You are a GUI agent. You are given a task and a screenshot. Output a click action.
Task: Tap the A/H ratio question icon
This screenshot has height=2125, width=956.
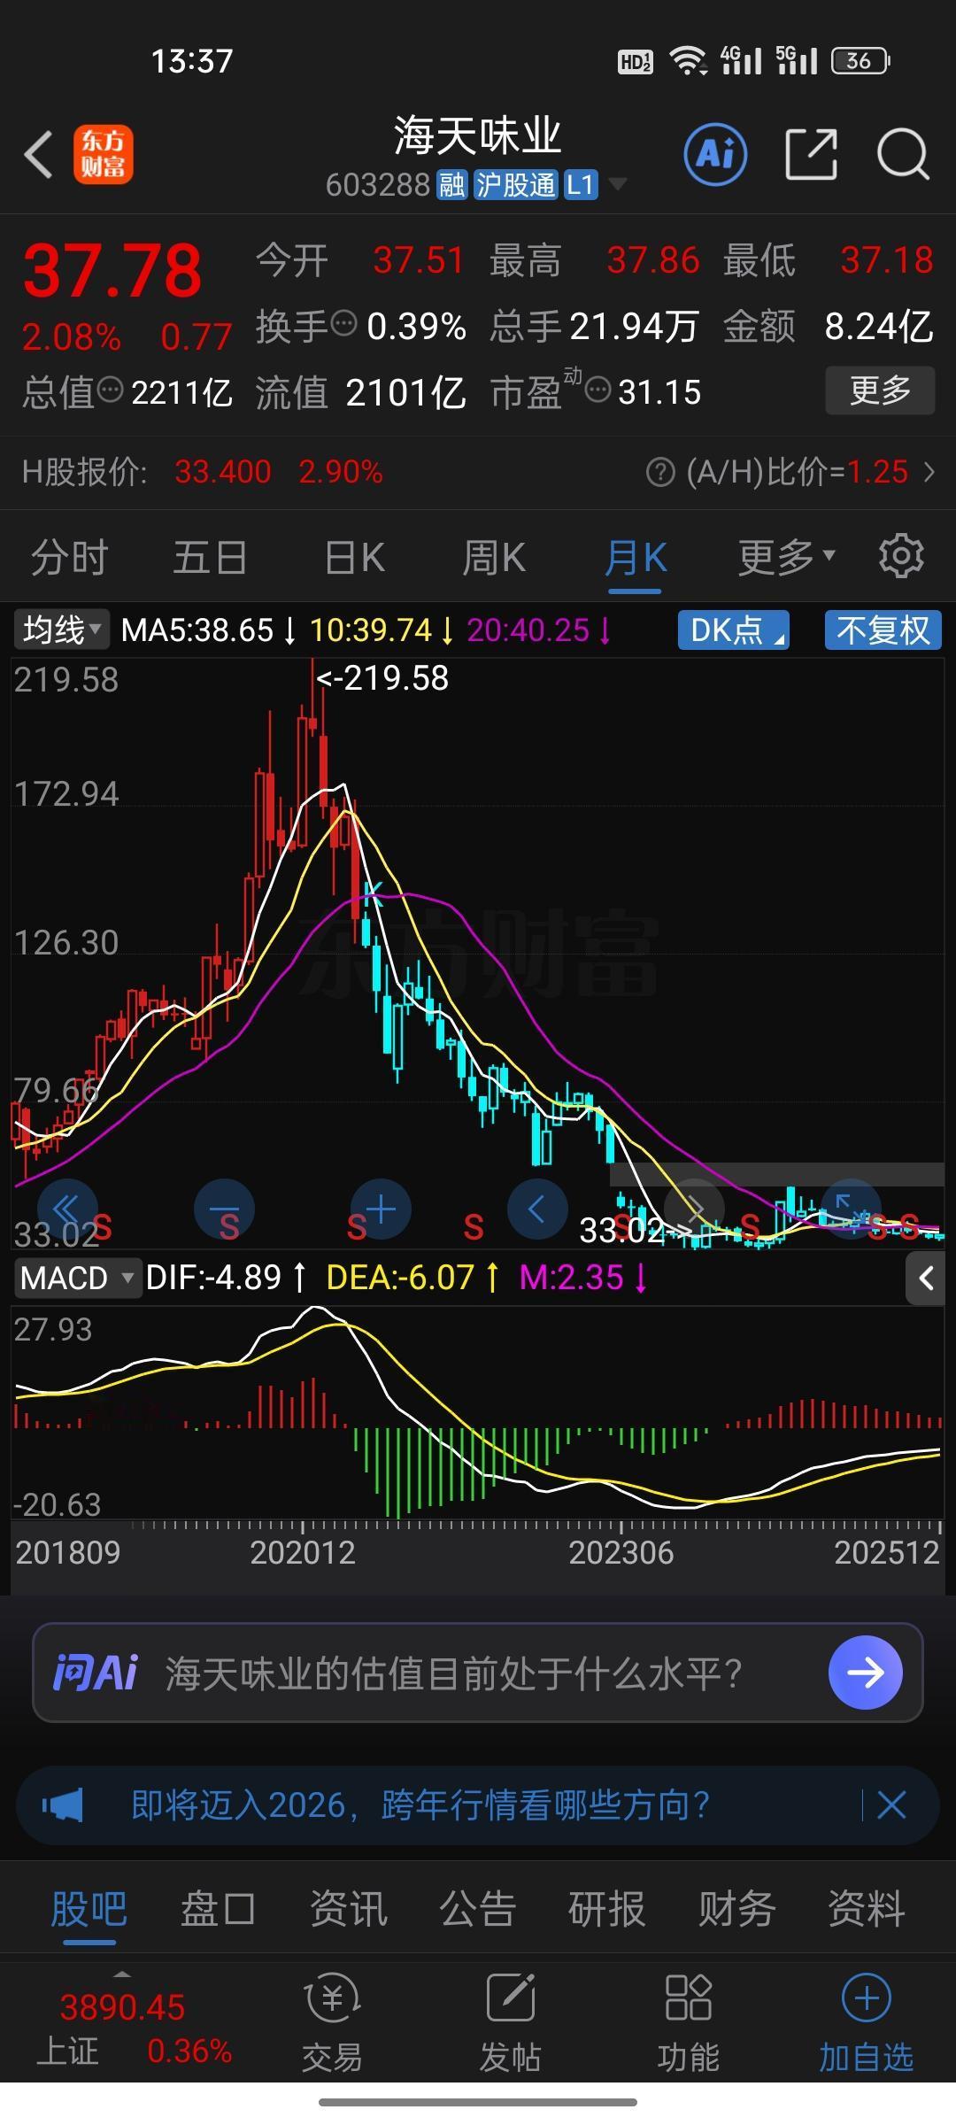660,472
